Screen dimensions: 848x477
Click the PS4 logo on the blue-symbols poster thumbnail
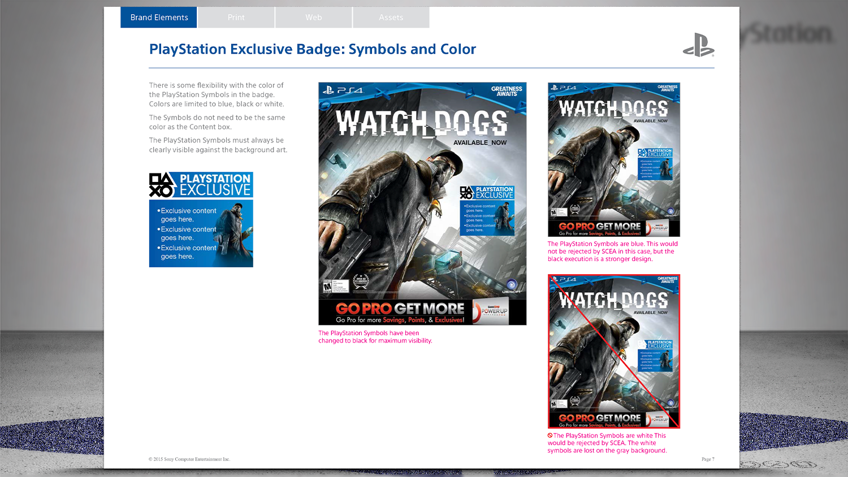tap(564, 88)
